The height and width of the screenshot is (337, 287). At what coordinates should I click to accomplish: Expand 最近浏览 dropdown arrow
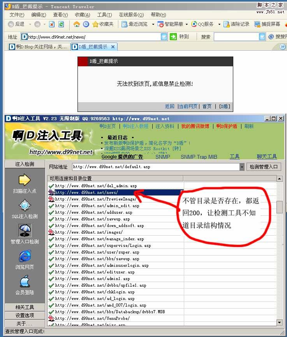(x=153, y=24)
